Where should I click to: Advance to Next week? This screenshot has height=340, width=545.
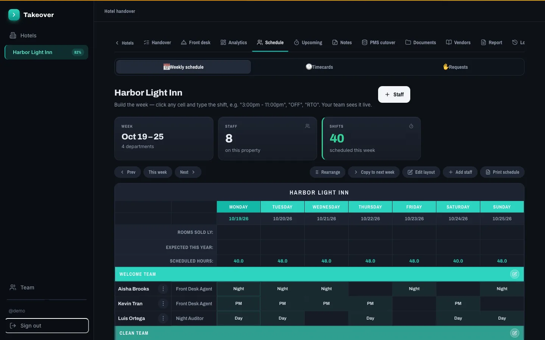tap(188, 172)
